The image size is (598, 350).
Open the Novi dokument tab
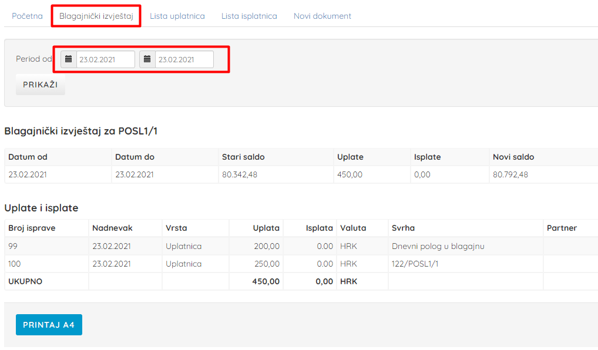point(322,16)
